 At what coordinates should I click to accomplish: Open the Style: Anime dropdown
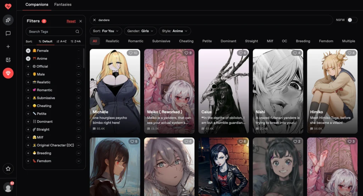(x=175, y=31)
